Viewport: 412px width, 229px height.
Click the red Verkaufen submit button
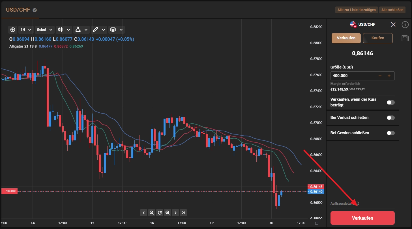click(362, 218)
